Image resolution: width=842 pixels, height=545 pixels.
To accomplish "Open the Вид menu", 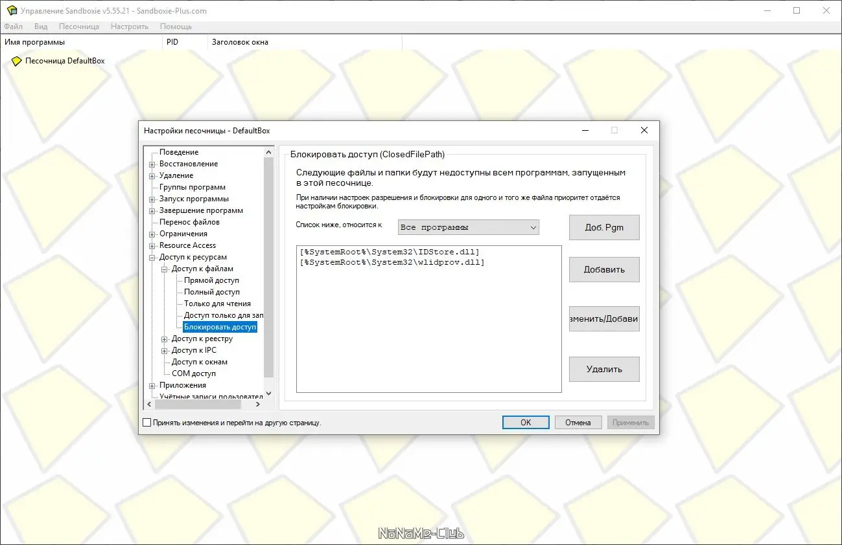I will [x=41, y=27].
